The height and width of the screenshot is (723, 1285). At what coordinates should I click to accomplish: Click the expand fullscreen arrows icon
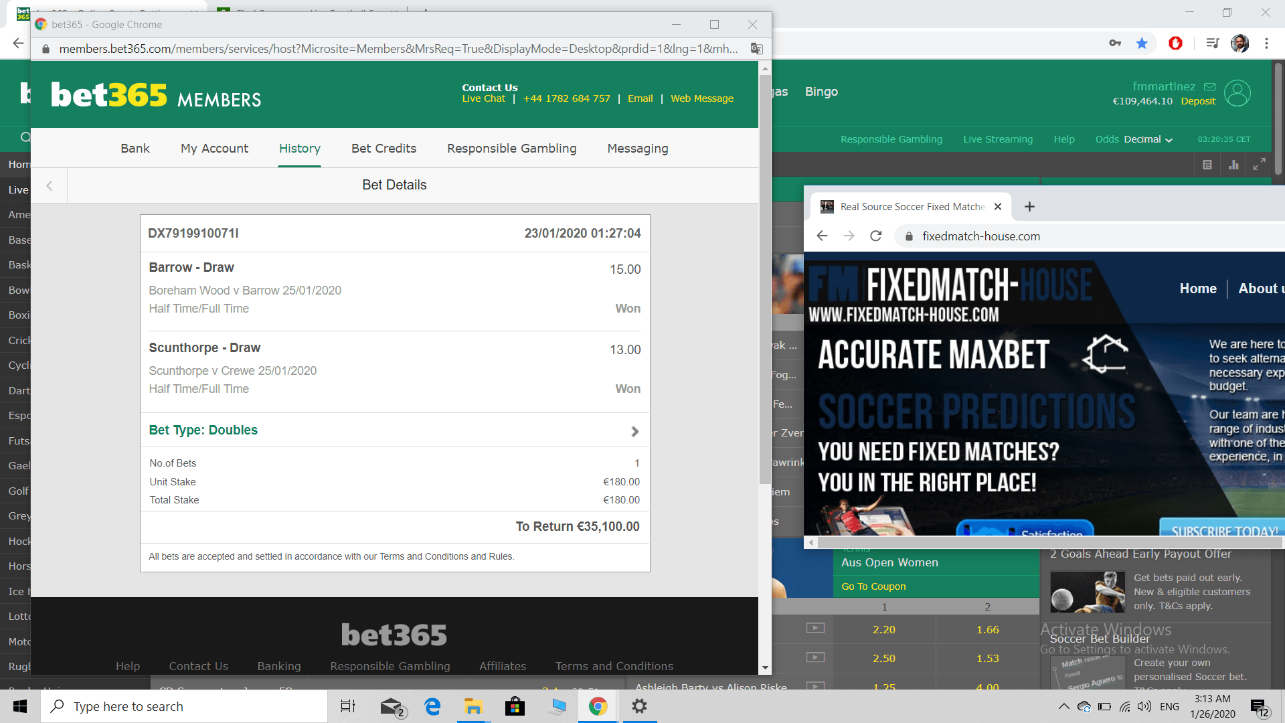coord(1259,164)
